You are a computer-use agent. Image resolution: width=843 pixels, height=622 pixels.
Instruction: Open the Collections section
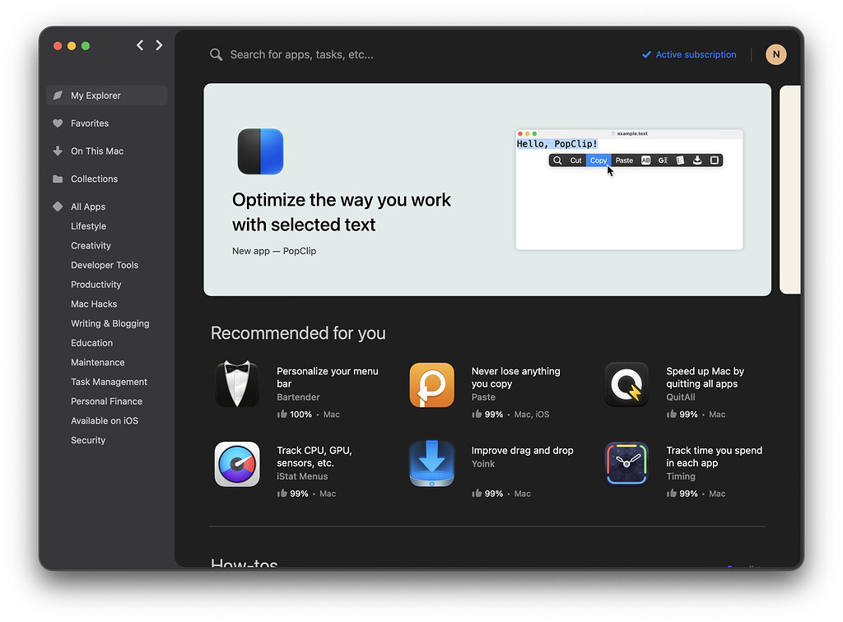[x=94, y=179]
